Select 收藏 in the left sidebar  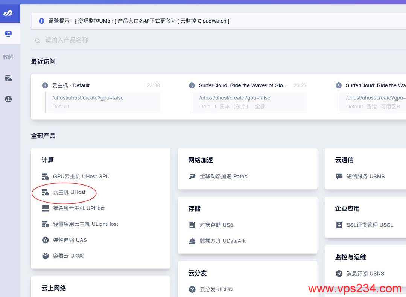(x=8, y=57)
